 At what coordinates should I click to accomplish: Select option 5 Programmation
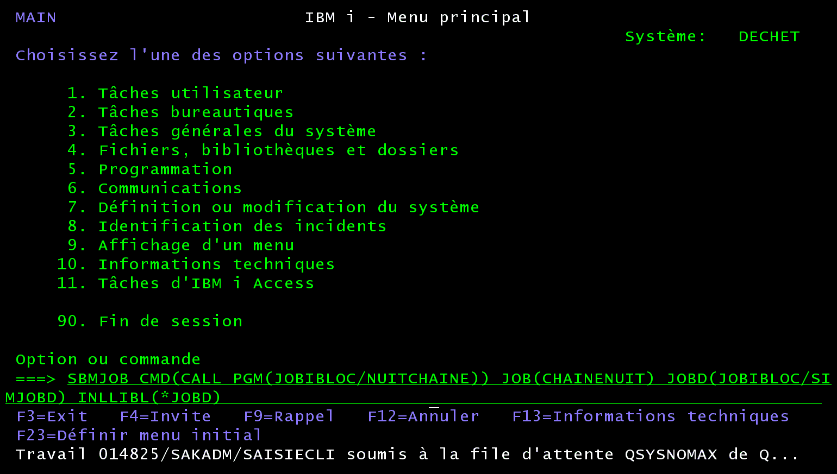[149, 169]
